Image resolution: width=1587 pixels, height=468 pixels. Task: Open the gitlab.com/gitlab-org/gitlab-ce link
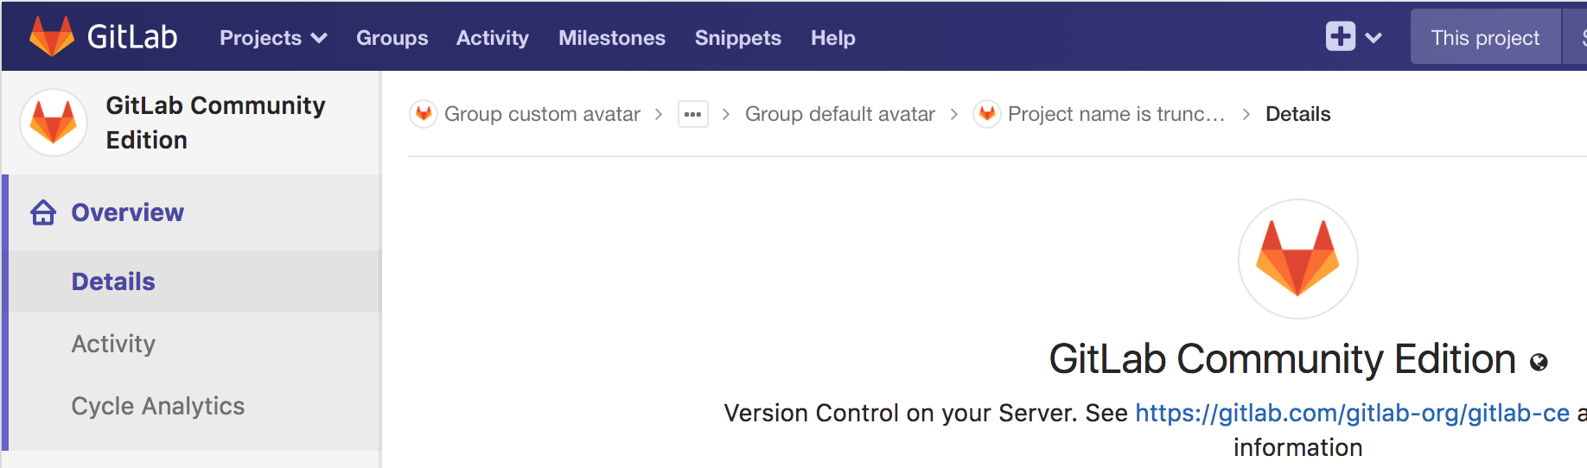click(1351, 413)
